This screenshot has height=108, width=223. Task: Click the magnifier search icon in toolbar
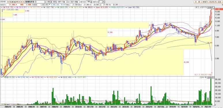tap(10, 2)
